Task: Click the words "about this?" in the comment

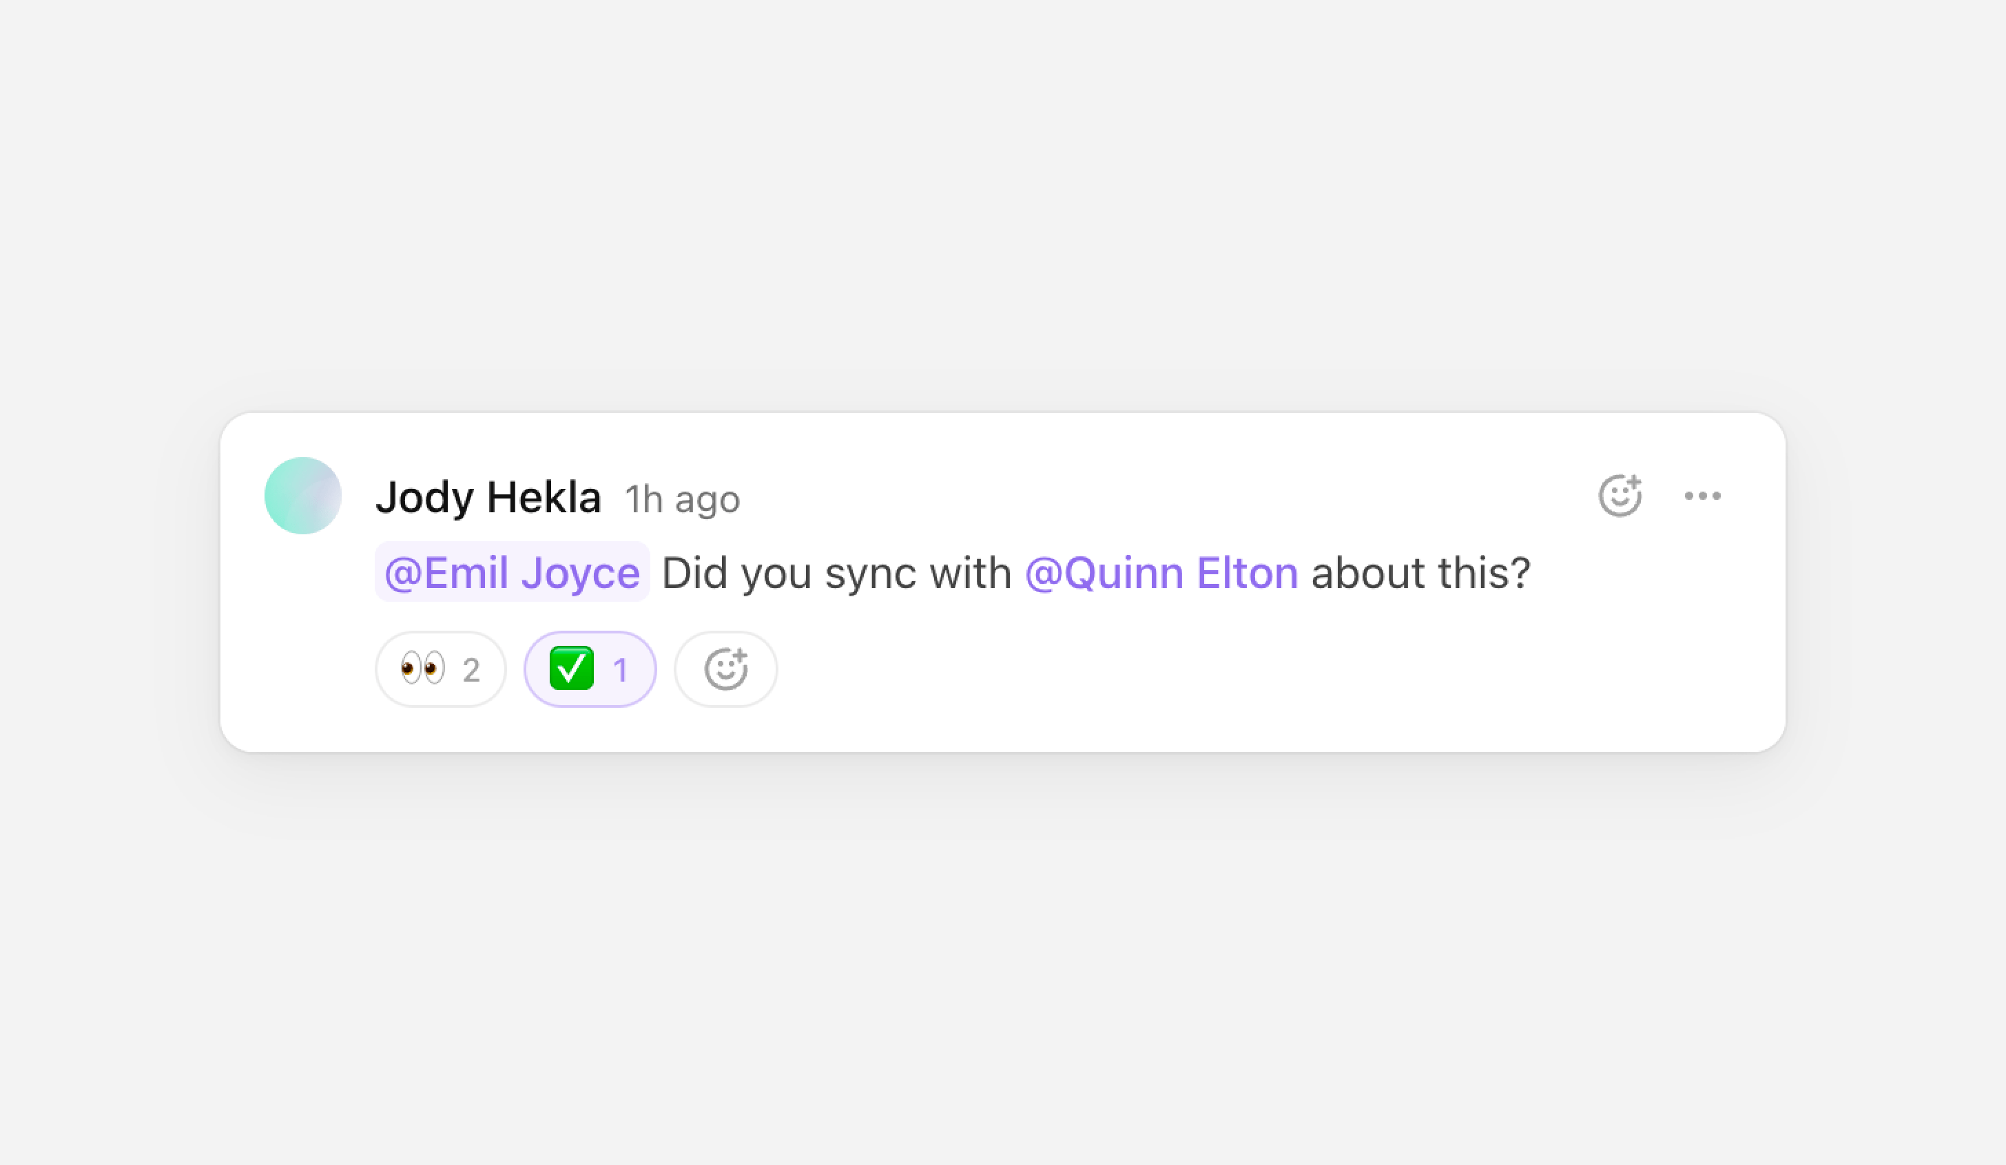Action: pos(1420,573)
